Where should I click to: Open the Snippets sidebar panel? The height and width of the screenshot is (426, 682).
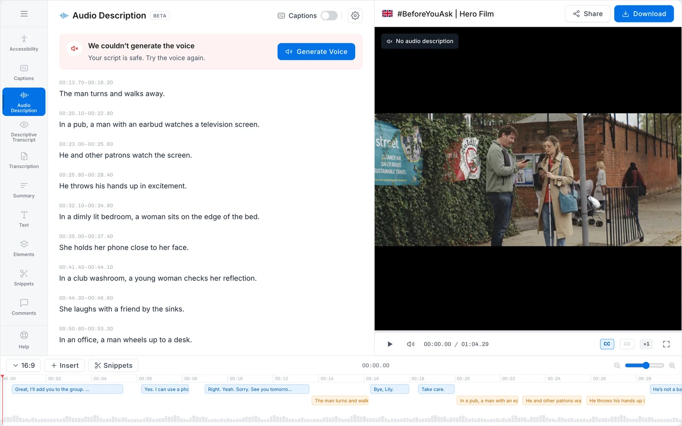[24, 278]
